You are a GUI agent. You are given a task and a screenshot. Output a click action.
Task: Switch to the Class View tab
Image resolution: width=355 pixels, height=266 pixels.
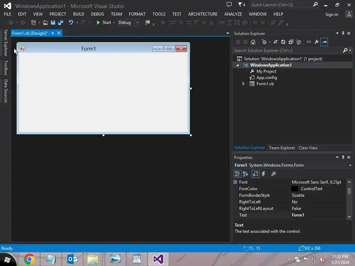[x=308, y=148]
